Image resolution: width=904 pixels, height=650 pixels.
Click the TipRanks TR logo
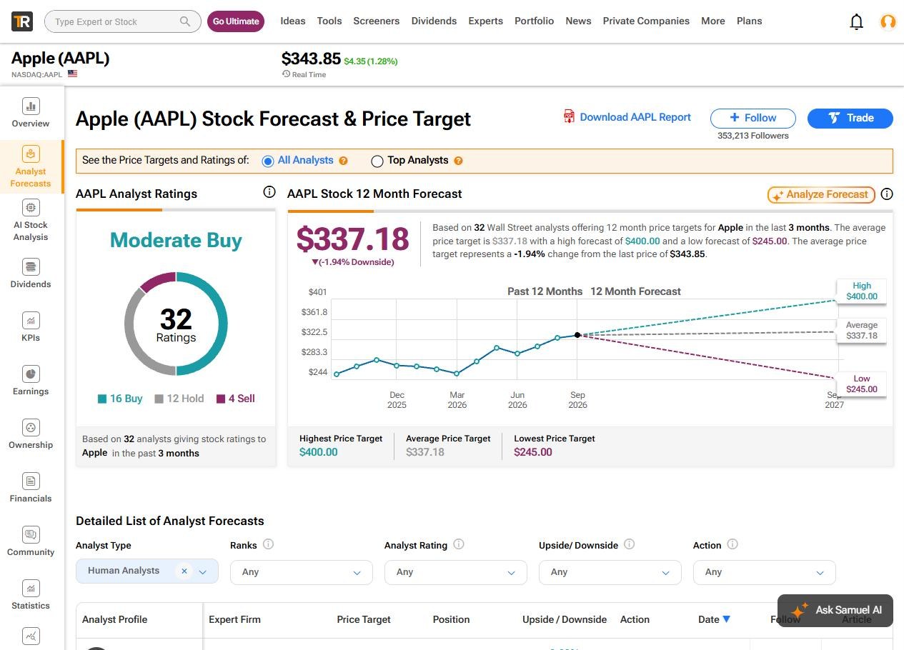coord(22,21)
